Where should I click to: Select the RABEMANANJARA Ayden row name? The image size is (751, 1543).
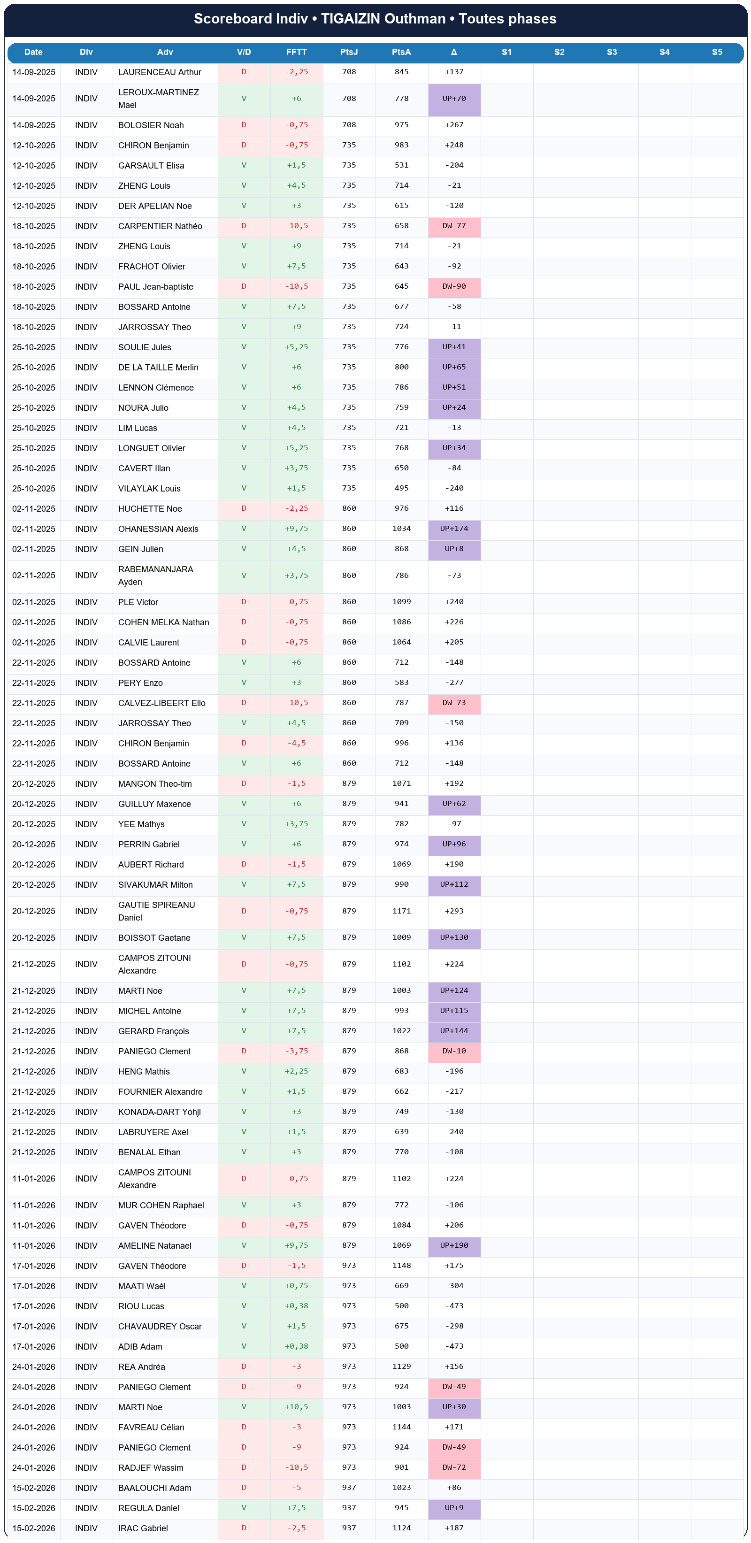pos(155,576)
